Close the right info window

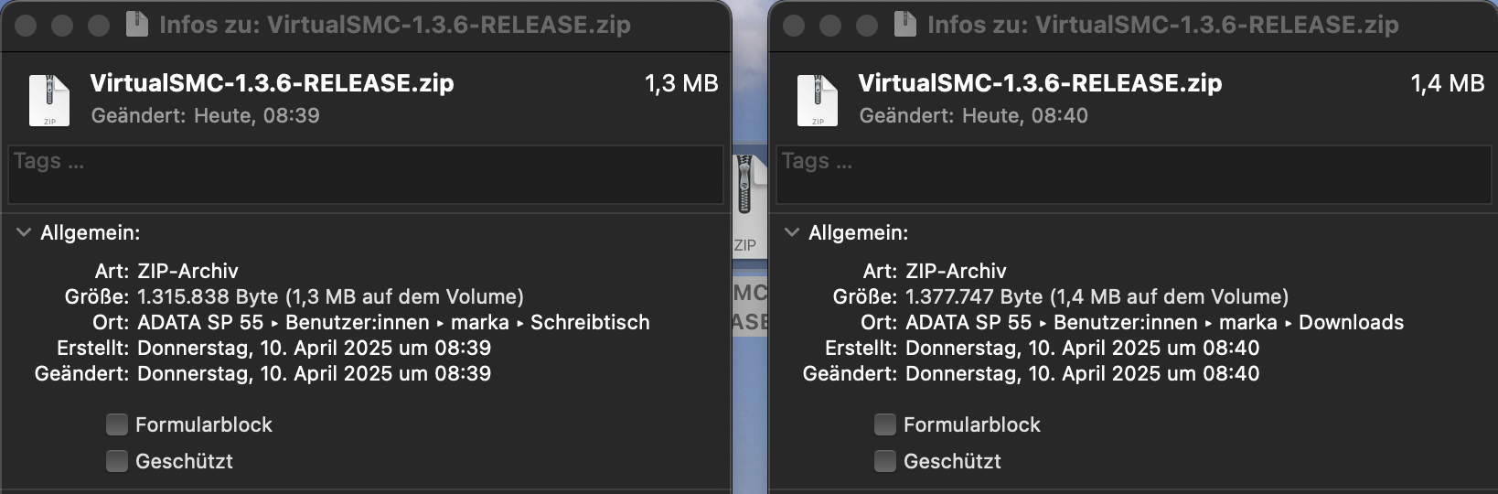(794, 25)
